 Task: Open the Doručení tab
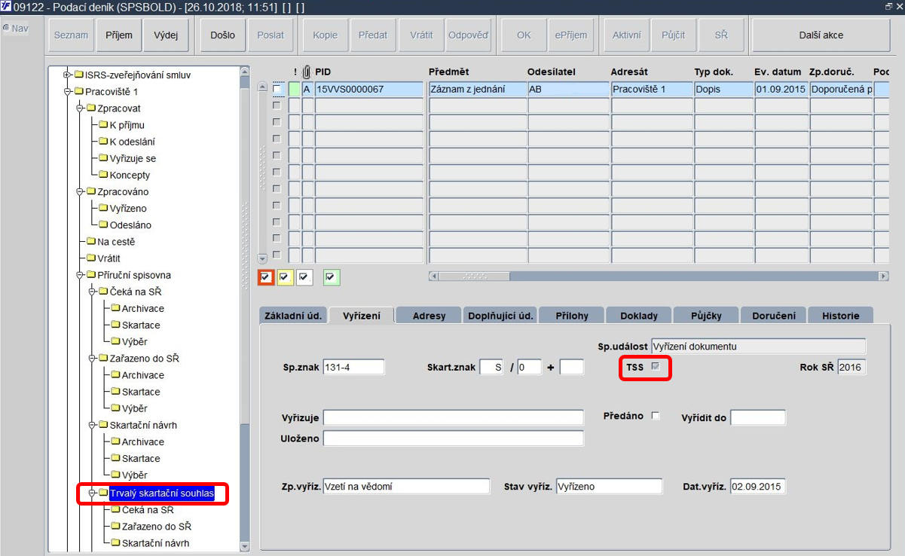pyautogui.click(x=773, y=316)
